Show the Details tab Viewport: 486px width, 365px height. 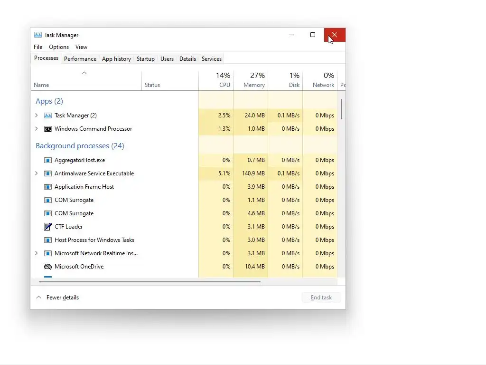point(187,58)
